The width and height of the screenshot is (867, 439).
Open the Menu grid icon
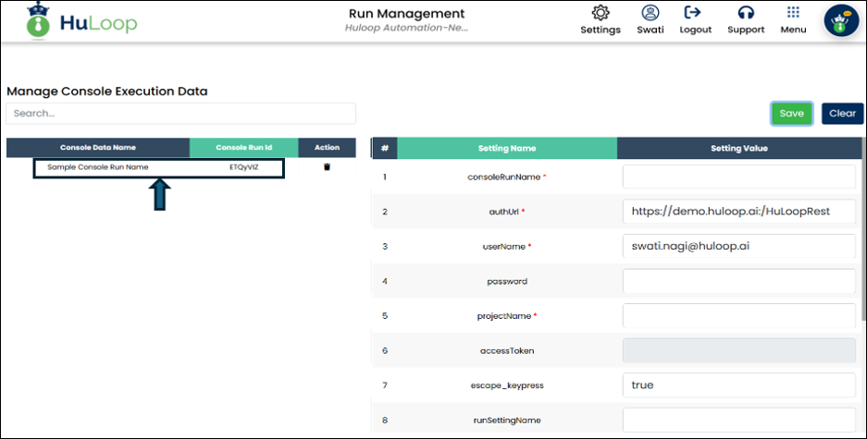pyautogui.click(x=793, y=13)
